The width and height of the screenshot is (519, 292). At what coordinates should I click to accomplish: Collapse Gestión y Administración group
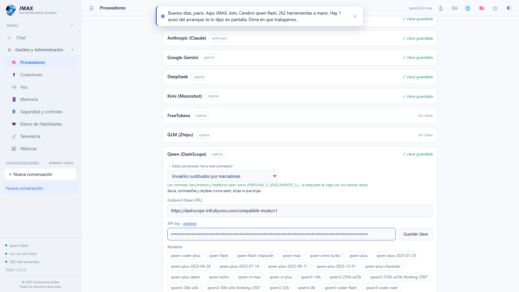[72, 50]
